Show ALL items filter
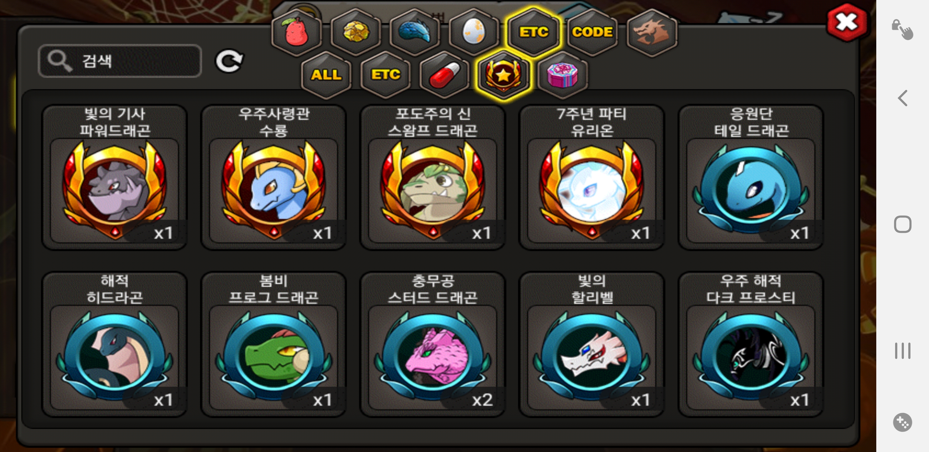 pyautogui.click(x=326, y=75)
